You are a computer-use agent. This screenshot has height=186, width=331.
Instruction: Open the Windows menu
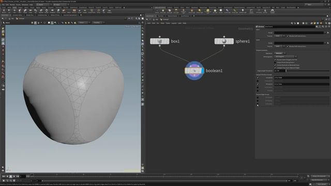click(x=25, y=5)
